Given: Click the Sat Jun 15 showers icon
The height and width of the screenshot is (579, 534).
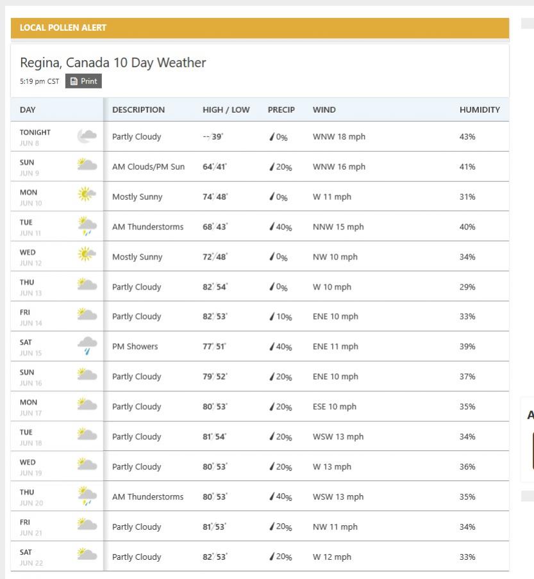Looking at the screenshot, I should pyautogui.click(x=87, y=347).
